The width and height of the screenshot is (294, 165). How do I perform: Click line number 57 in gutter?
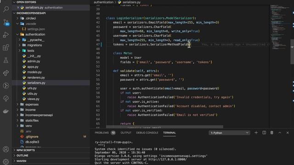(98, 88)
